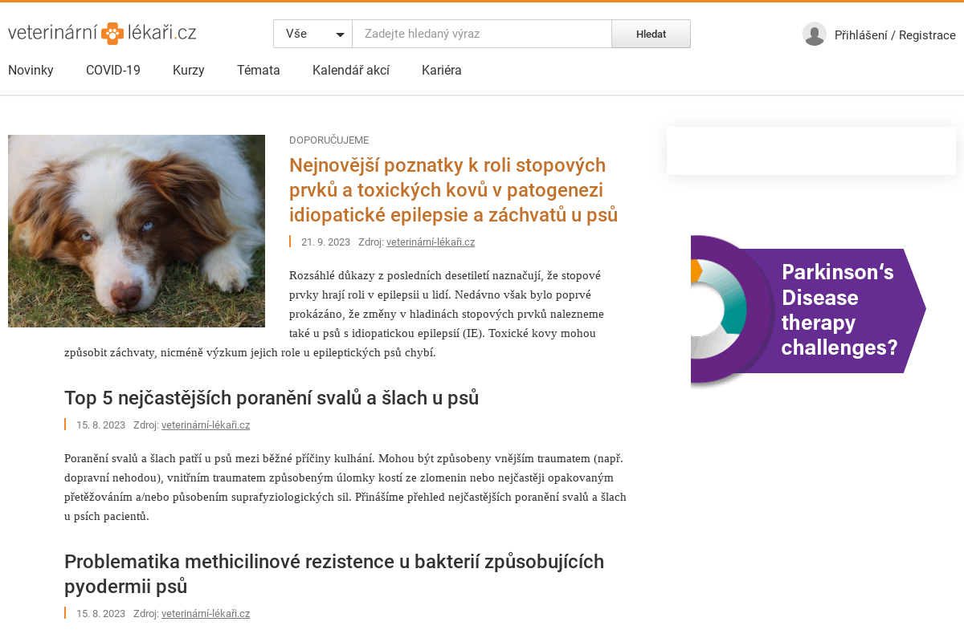Navigate to Témata section
The width and height of the screenshot is (964, 642).
tap(258, 70)
